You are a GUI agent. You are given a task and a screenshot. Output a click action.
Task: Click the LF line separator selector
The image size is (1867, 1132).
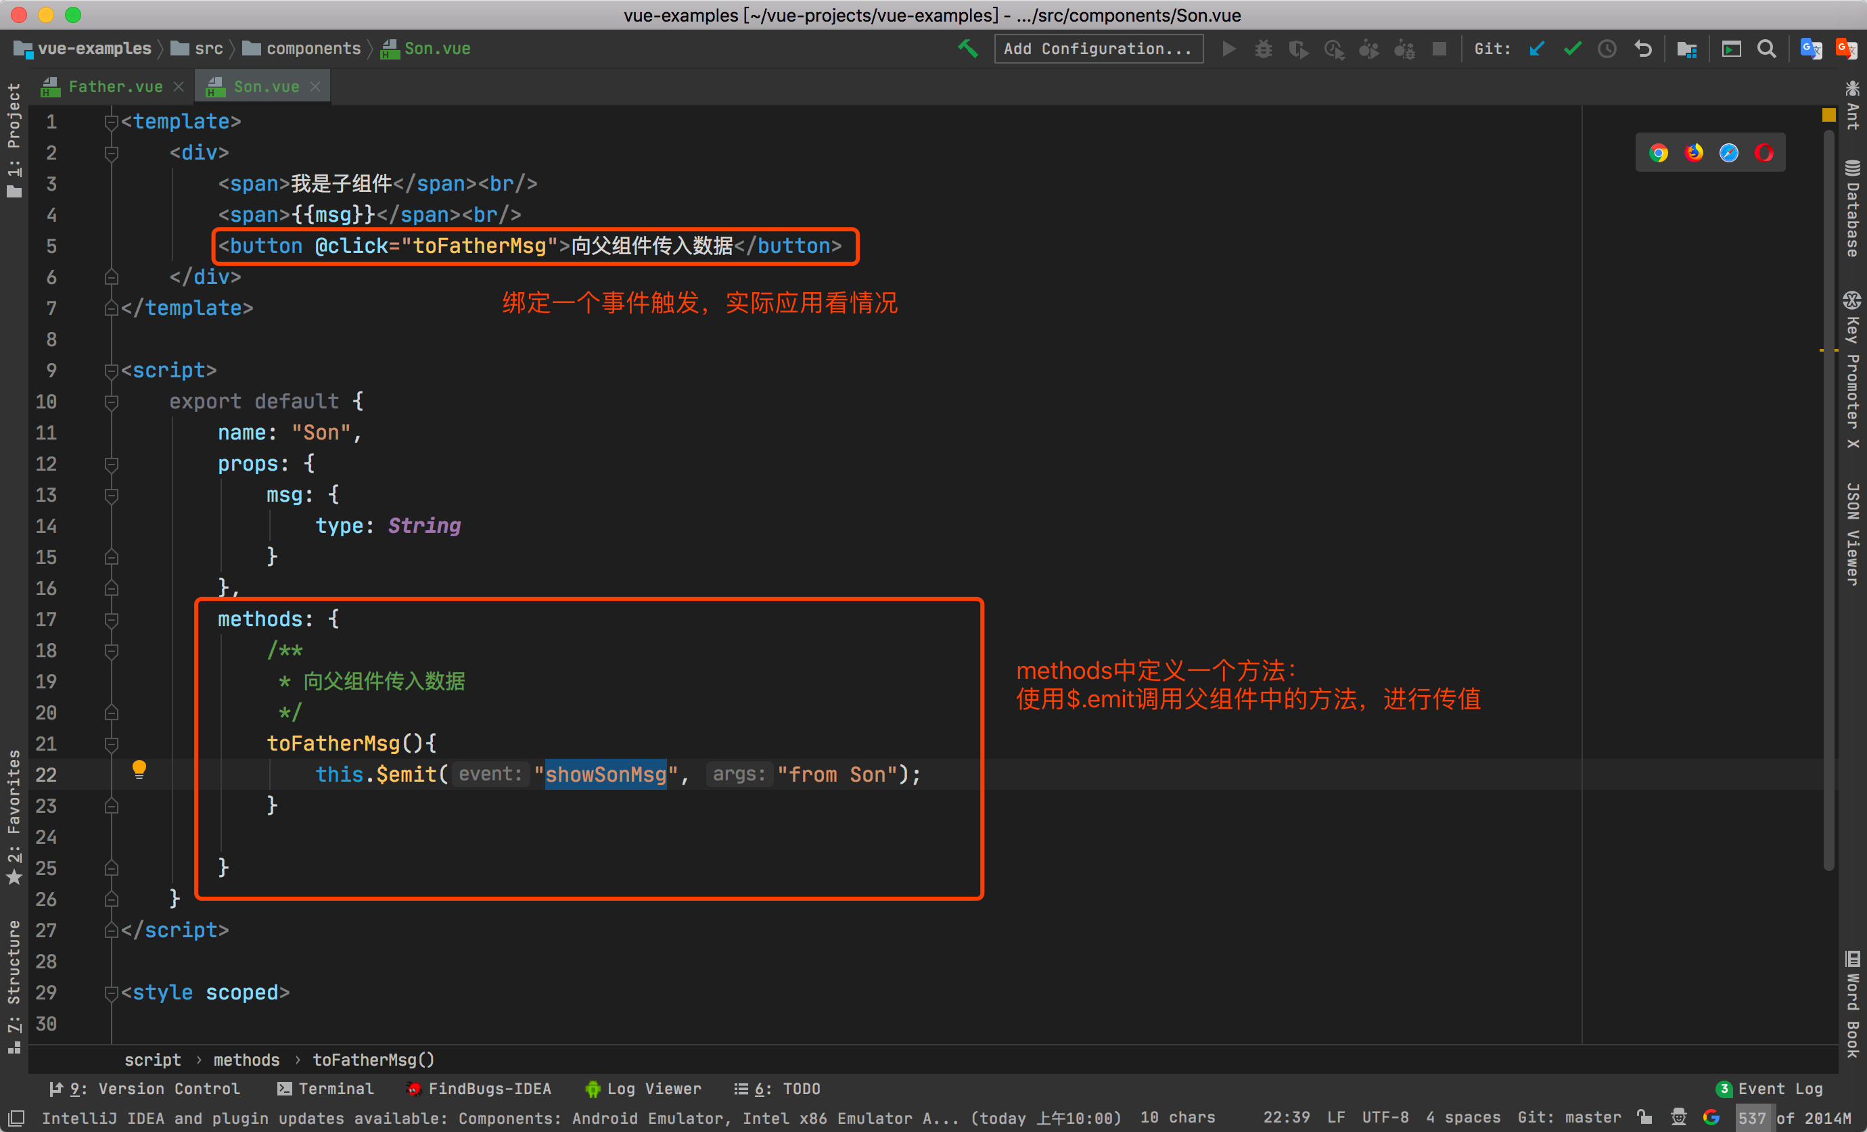[x=1336, y=1117]
